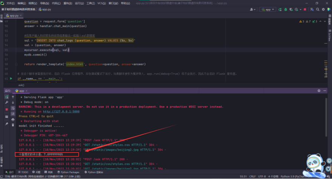Change the UTF-8 file encoding
332x179 pixels.
click(x=262, y=176)
